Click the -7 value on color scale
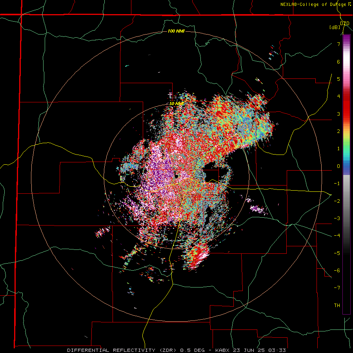This screenshot has width=353, height=353. 337,288
